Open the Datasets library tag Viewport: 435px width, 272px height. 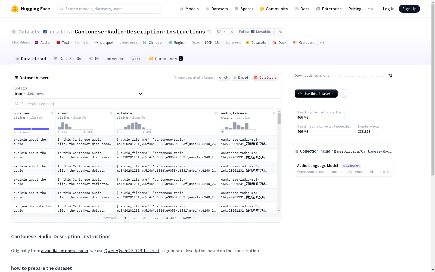click(256, 42)
